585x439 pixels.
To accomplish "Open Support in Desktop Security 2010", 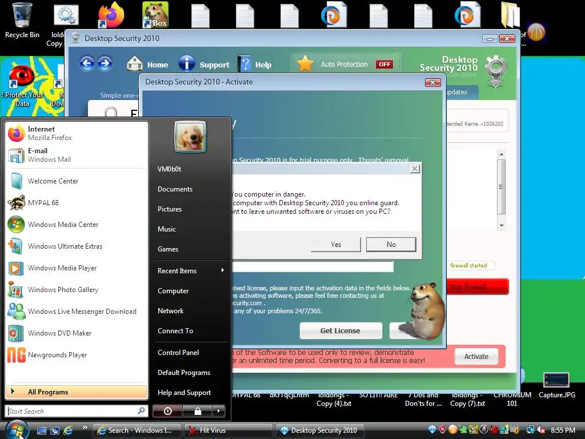I will [x=204, y=64].
